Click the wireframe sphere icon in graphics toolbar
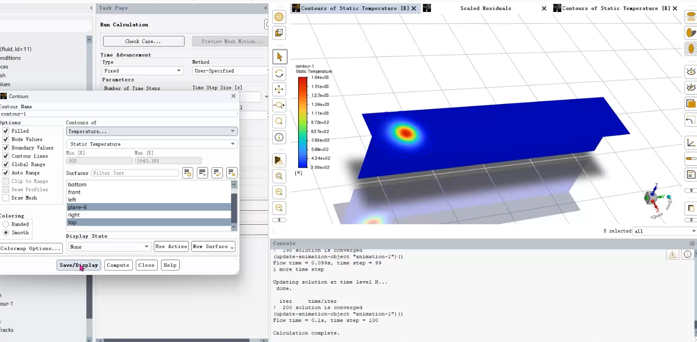 pyautogui.click(x=279, y=17)
